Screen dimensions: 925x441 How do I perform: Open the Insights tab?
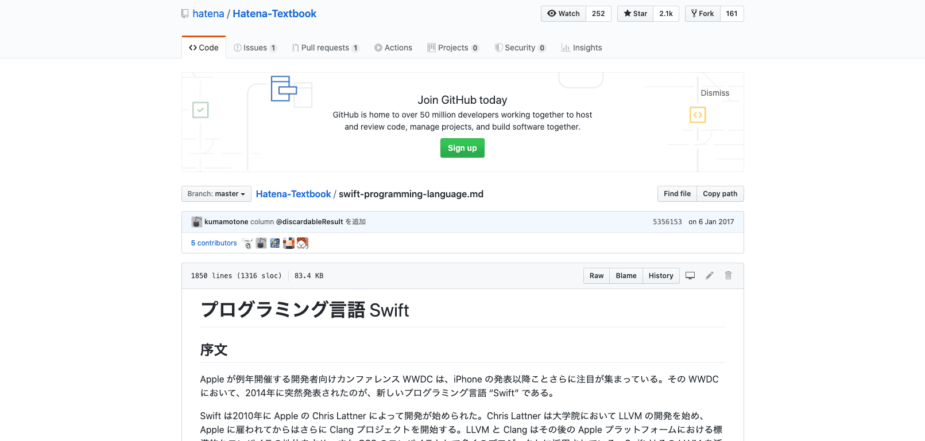(582, 48)
